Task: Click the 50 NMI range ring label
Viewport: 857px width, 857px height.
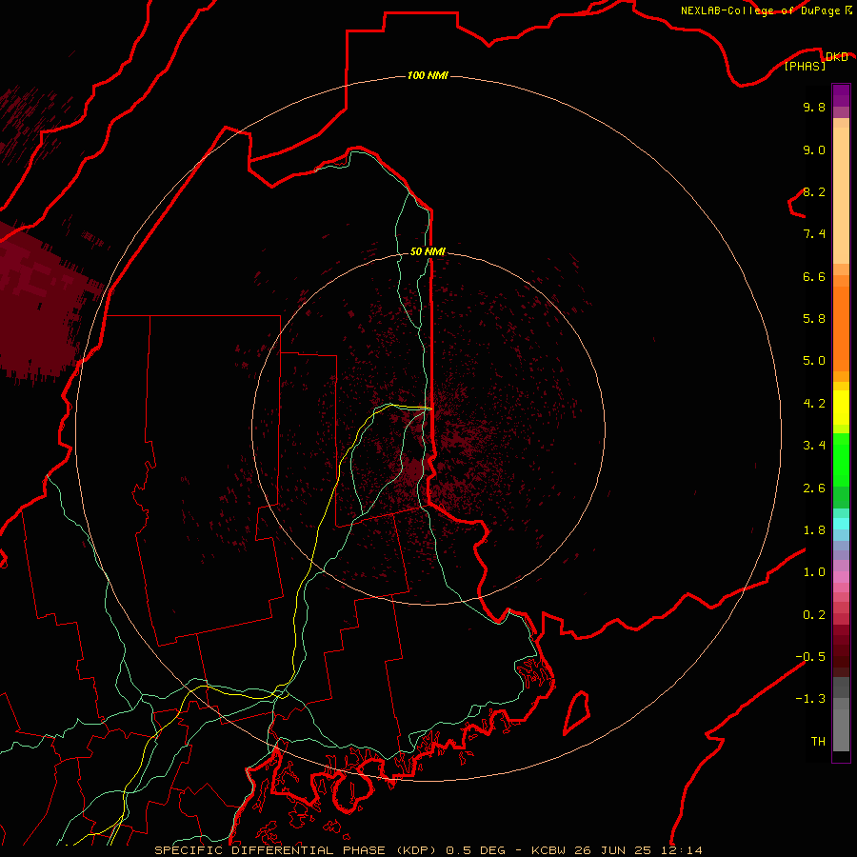Action: pos(428,251)
